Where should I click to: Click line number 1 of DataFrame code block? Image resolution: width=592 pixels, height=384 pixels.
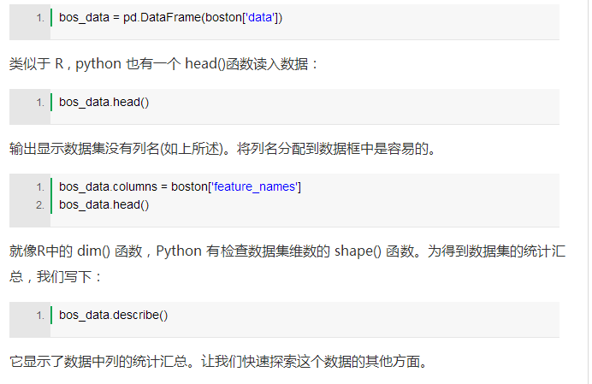(40, 18)
